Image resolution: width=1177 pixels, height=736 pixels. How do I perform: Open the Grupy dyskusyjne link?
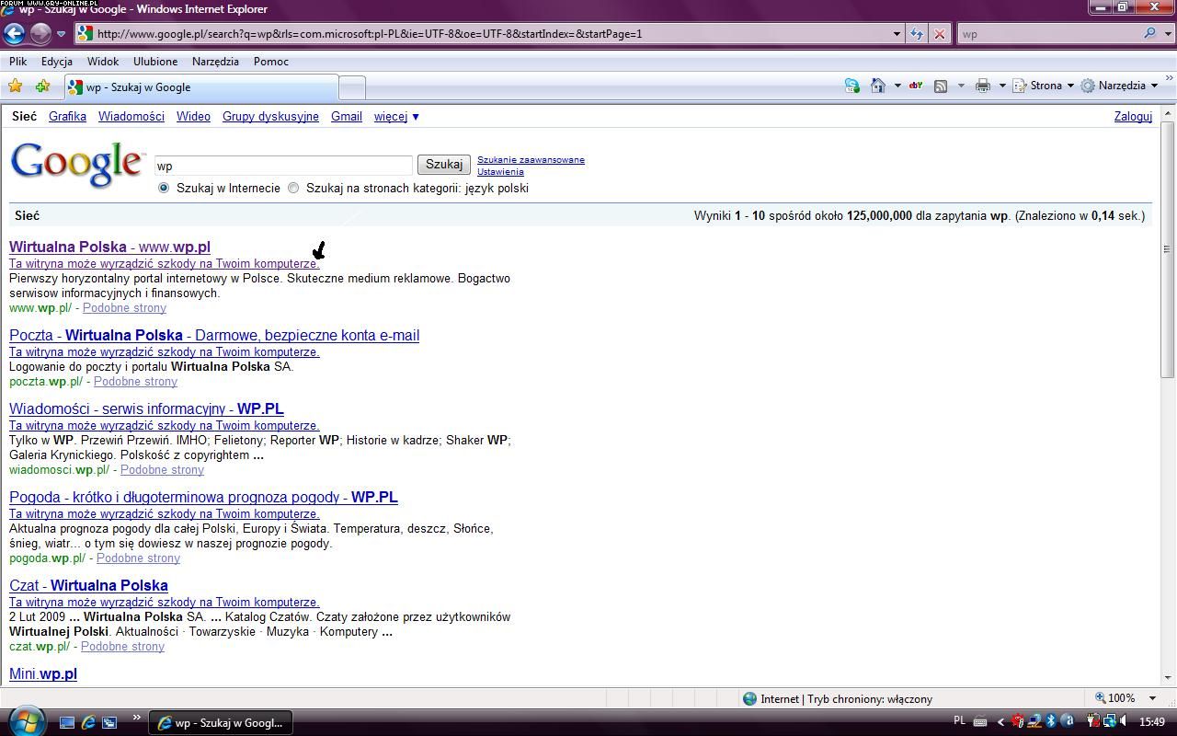point(270,117)
